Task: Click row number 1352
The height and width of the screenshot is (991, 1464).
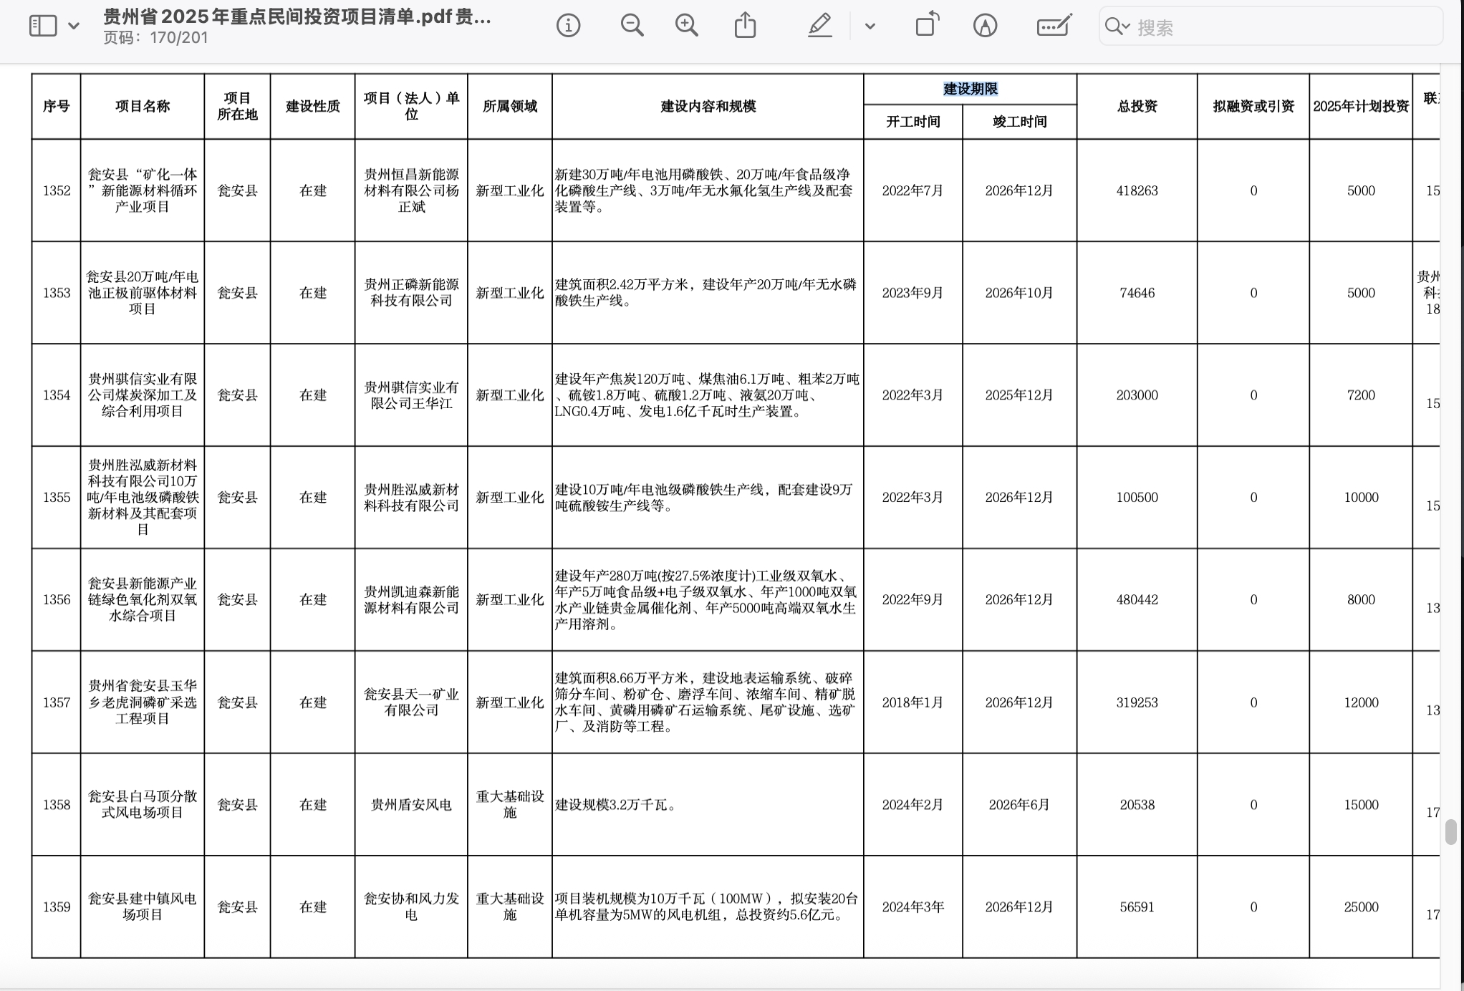Action: click(x=57, y=190)
